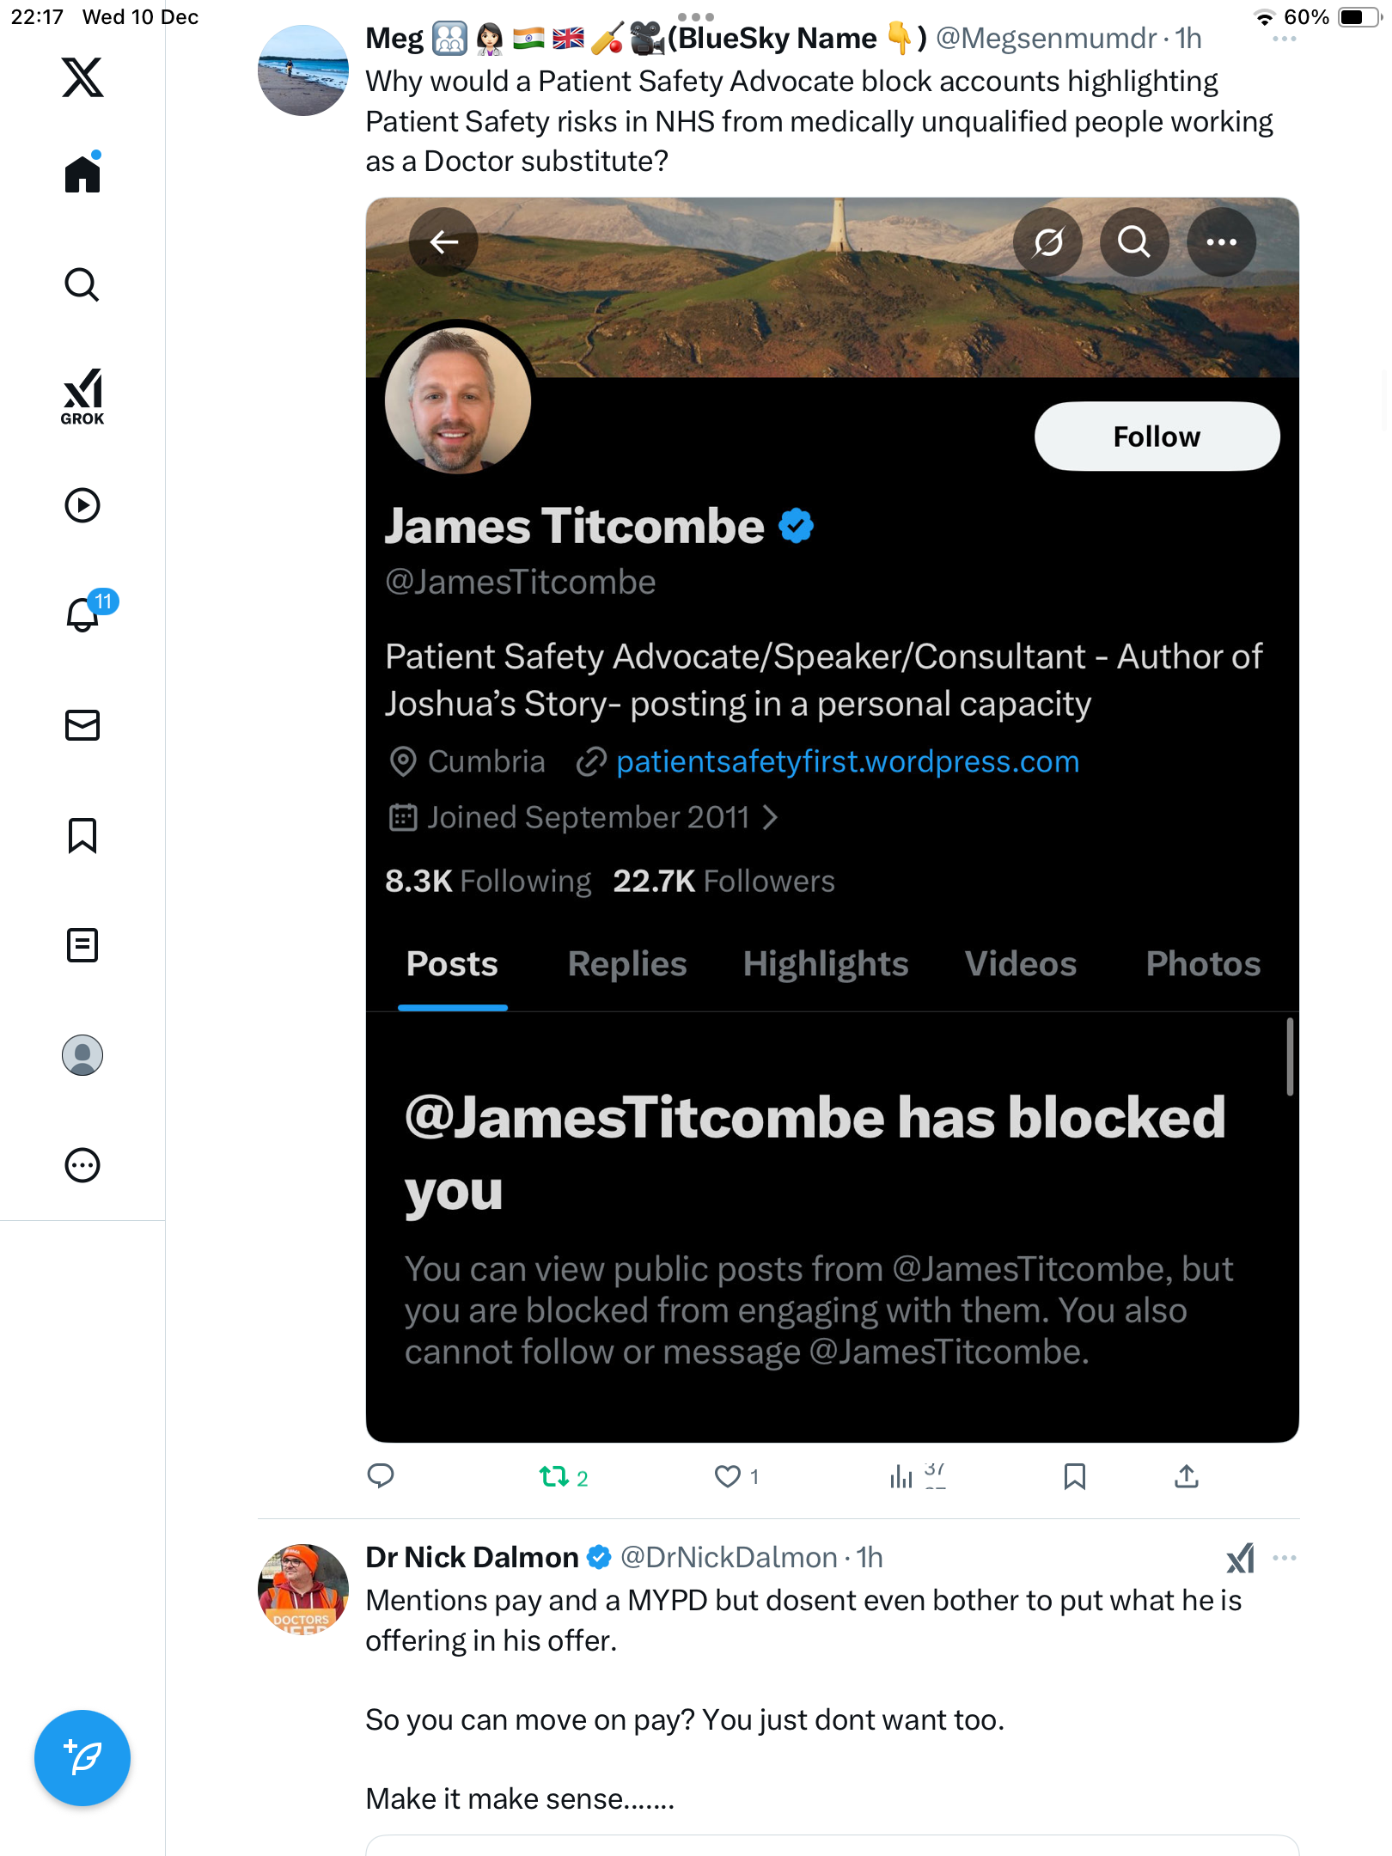Go to Home in sidebar
The image size is (1392, 1856).
pyautogui.click(x=82, y=174)
